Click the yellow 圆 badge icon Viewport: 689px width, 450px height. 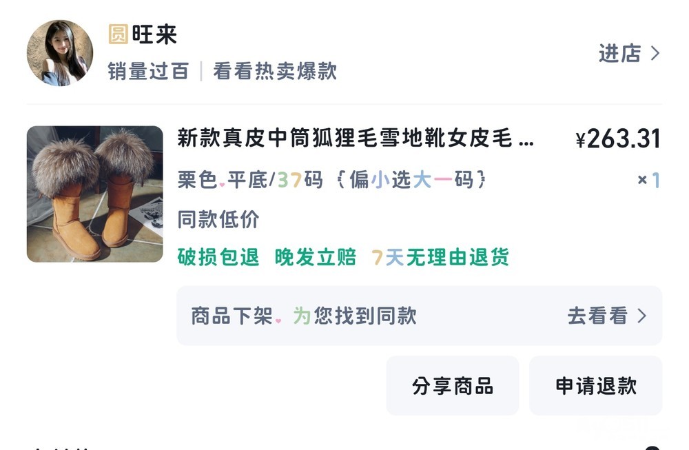tap(118, 34)
